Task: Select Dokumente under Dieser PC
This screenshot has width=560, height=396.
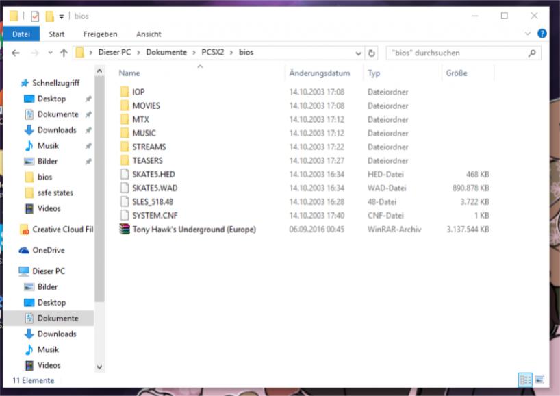Action: 58,318
